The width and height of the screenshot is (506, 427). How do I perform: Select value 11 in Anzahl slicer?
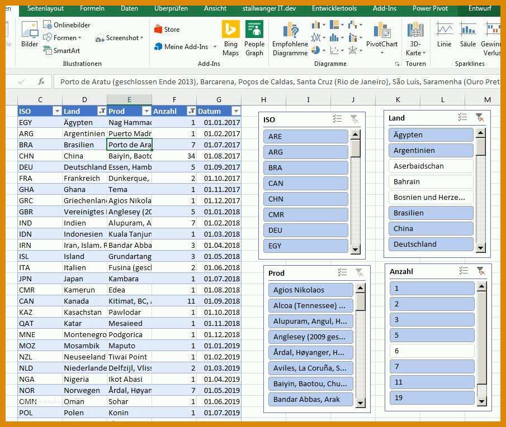click(x=432, y=382)
